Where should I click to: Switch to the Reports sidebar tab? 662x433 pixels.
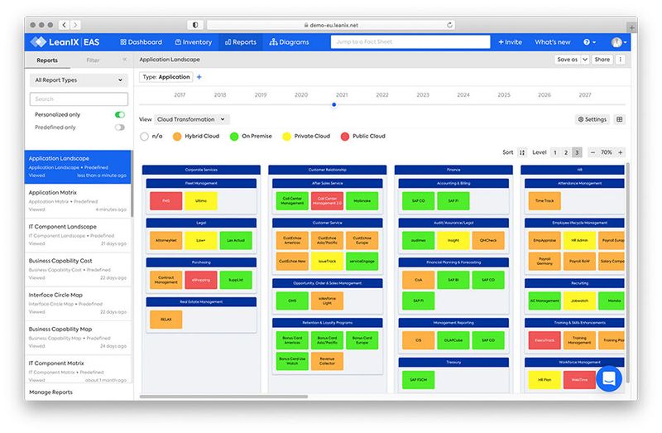47,60
